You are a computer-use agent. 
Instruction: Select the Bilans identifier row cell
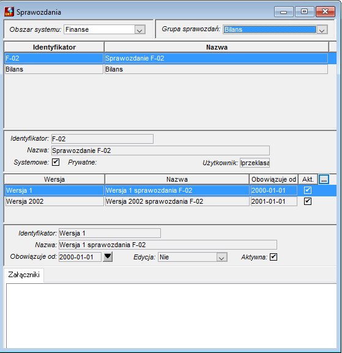click(54, 69)
